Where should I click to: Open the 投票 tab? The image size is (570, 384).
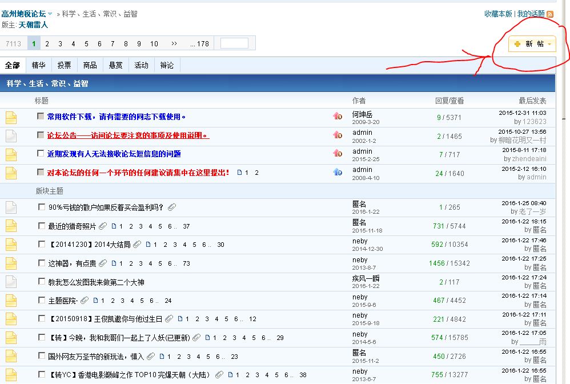64,65
